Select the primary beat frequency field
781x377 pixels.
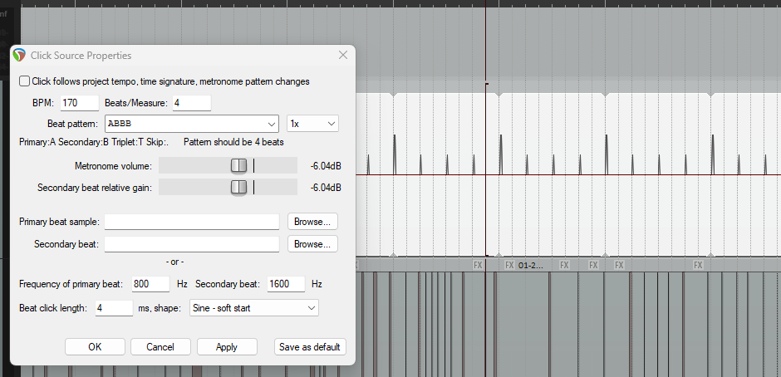click(150, 284)
